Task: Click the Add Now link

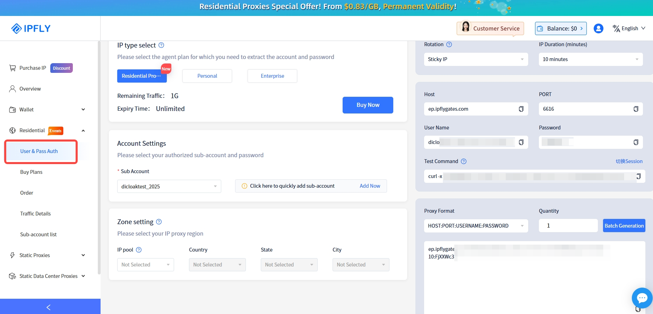Action: coord(370,186)
